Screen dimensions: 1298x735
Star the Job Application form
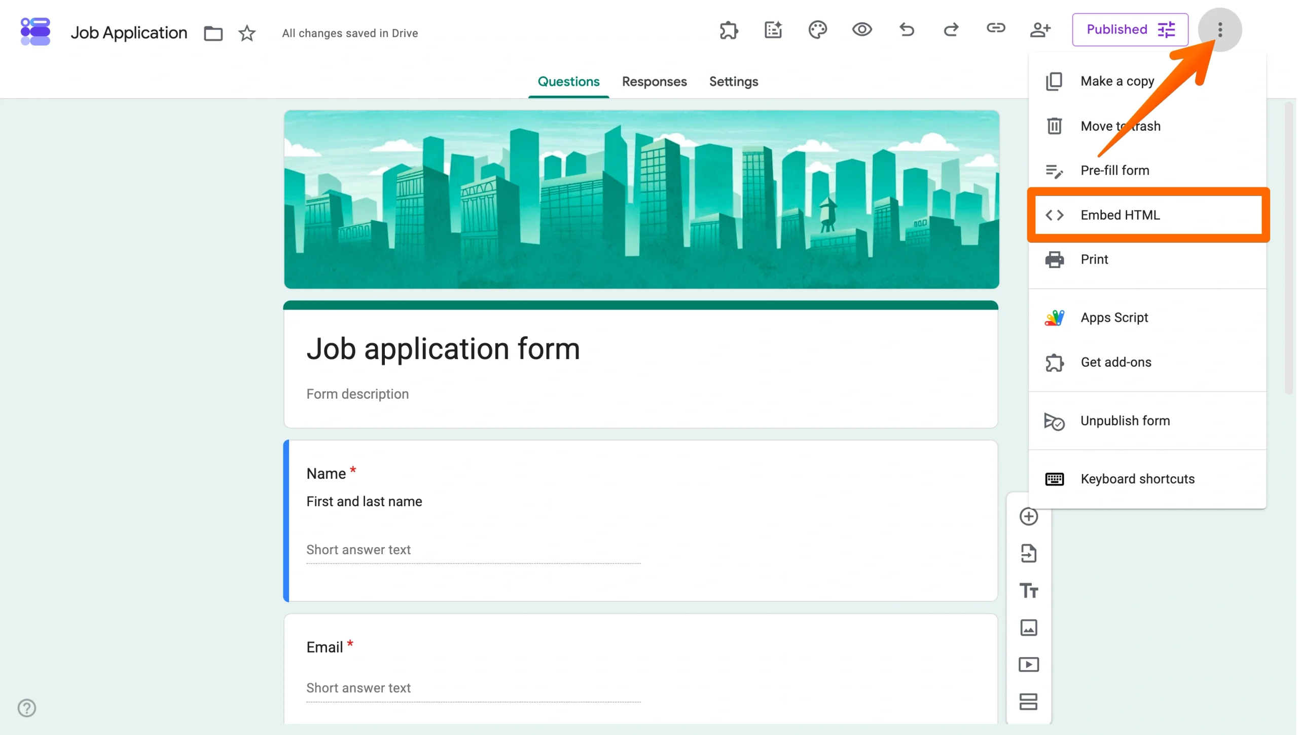coord(247,33)
